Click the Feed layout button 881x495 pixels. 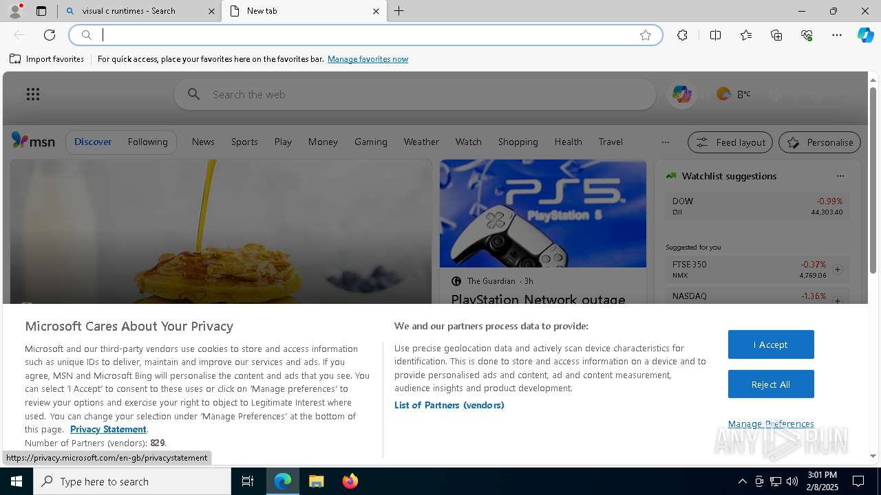(x=730, y=142)
